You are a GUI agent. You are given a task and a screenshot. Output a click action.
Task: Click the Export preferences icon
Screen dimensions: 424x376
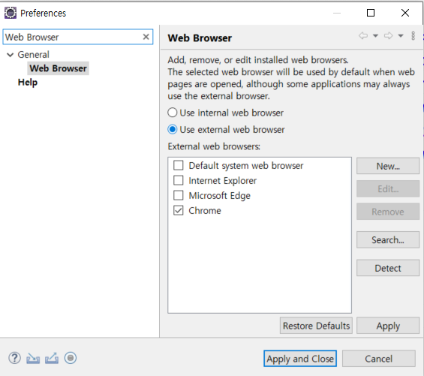coord(52,358)
